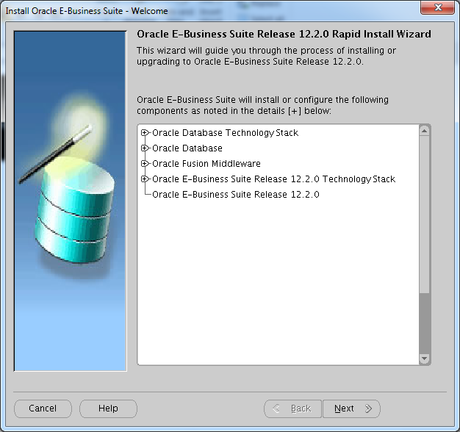Click the scroll up arrow in components list
The image size is (460, 432).
tap(424, 131)
